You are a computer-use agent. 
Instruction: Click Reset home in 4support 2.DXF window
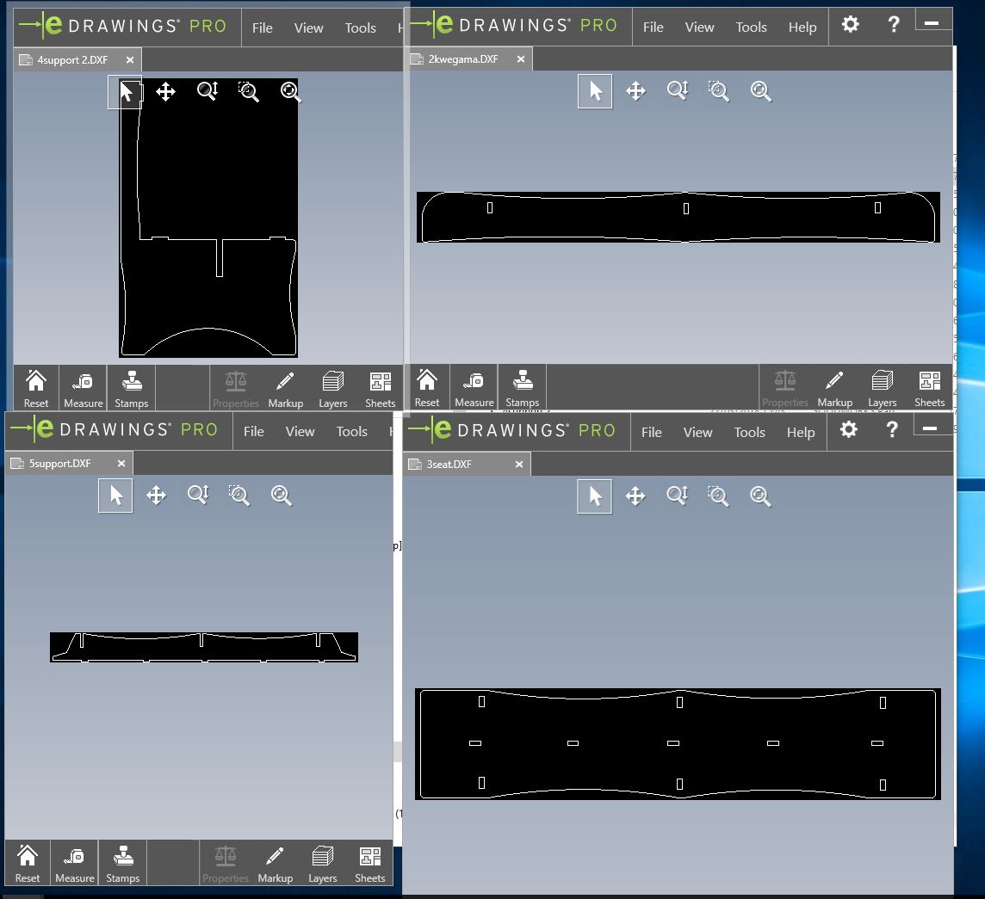tap(36, 389)
